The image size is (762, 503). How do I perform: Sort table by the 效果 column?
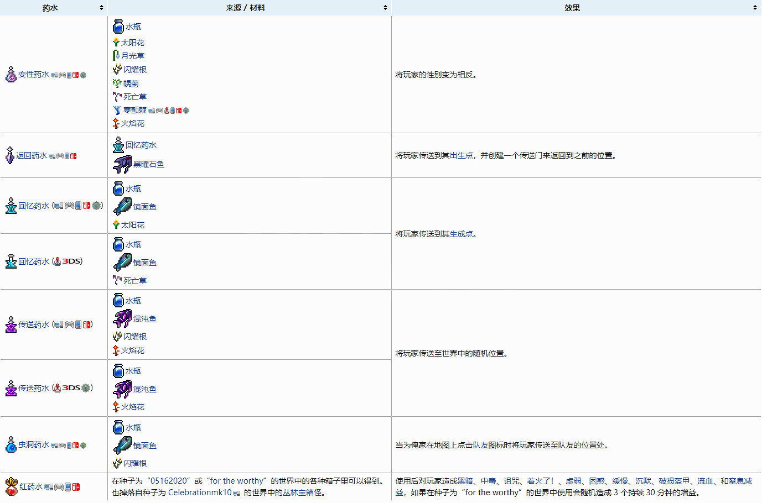(755, 8)
